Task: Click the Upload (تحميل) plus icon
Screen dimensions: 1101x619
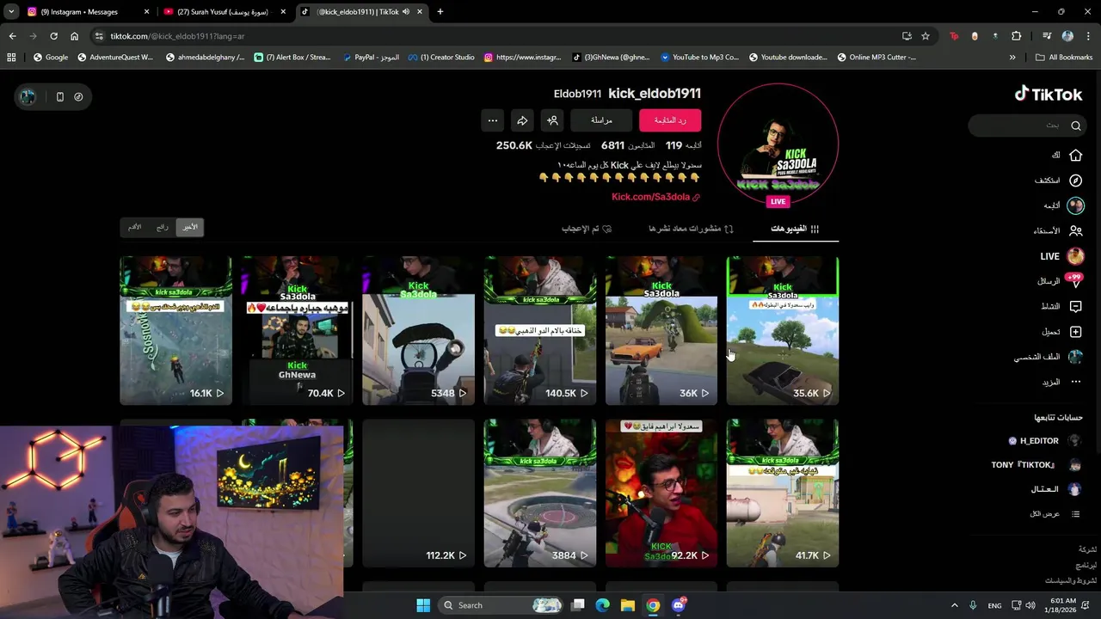Action: point(1075,332)
